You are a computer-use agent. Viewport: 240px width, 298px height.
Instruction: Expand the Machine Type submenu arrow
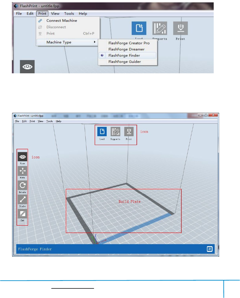[94, 42]
